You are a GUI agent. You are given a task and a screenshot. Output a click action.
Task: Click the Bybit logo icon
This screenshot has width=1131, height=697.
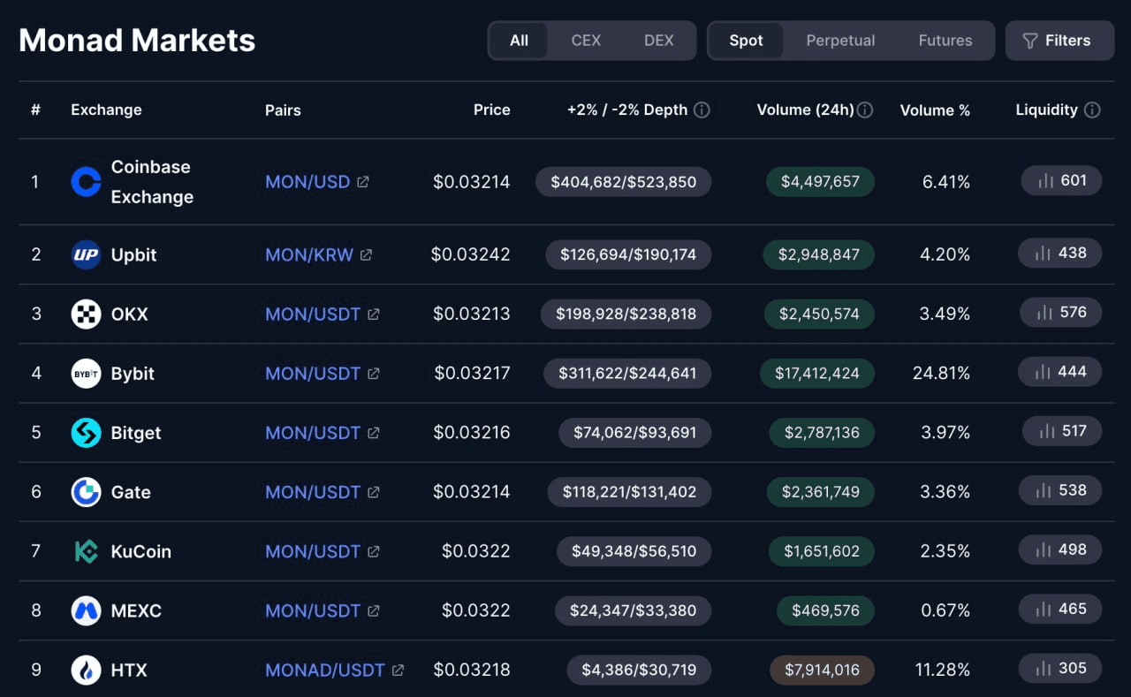pyautogui.click(x=86, y=374)
